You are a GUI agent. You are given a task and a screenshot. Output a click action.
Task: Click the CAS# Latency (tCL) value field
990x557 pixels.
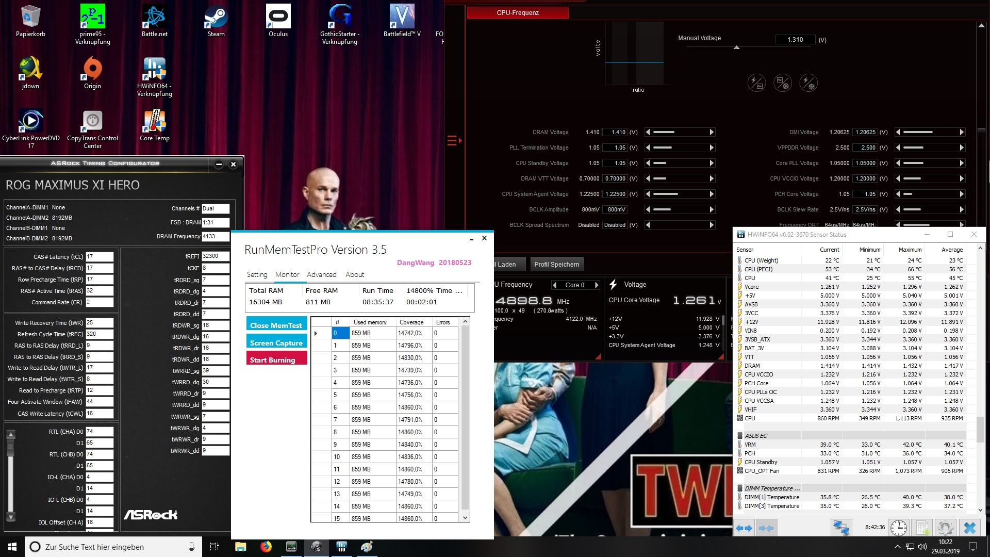(100, 256)
